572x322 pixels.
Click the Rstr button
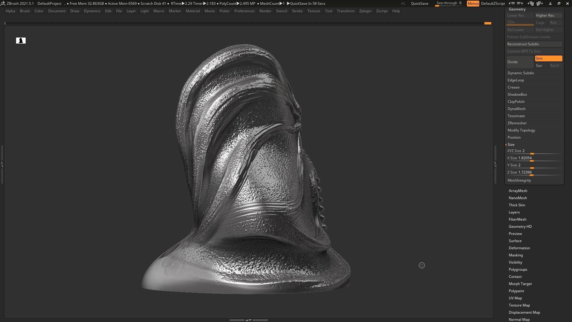coord(556,23)
